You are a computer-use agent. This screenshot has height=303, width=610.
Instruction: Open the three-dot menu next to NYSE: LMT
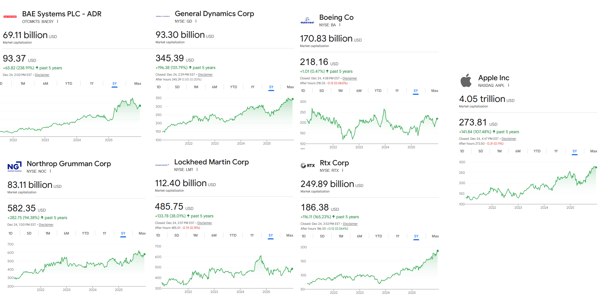(197, 170)
